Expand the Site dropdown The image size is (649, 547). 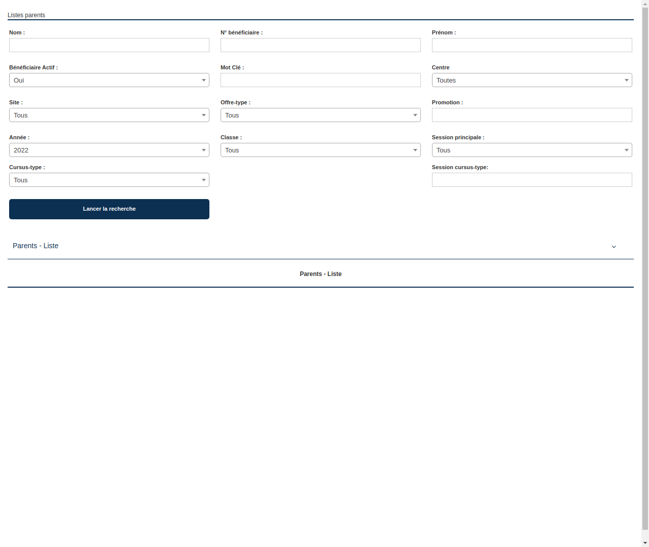coord(109,115)
